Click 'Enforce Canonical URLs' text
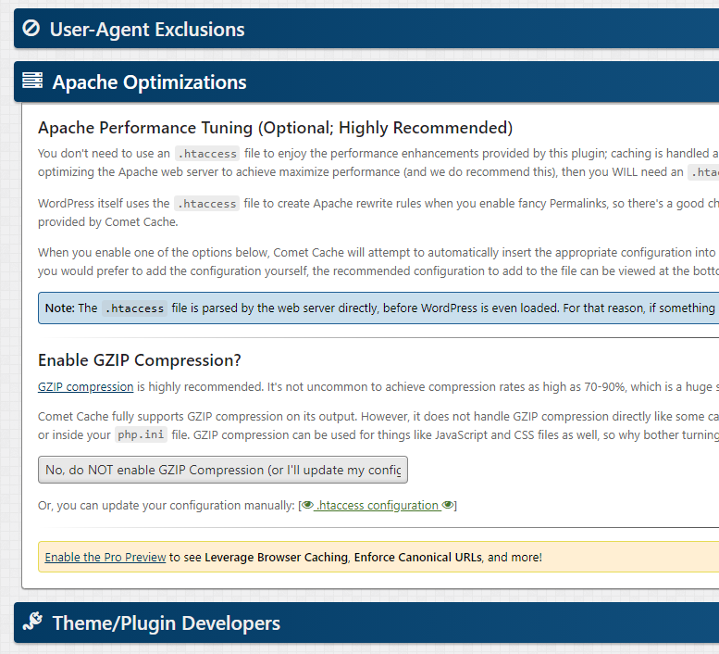The image size is (719, 654). point(417,557)
